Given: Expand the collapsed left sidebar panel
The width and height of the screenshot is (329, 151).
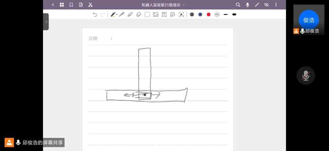Looking at the screenshot, I should pyautogui.click(x=46, y=22).
